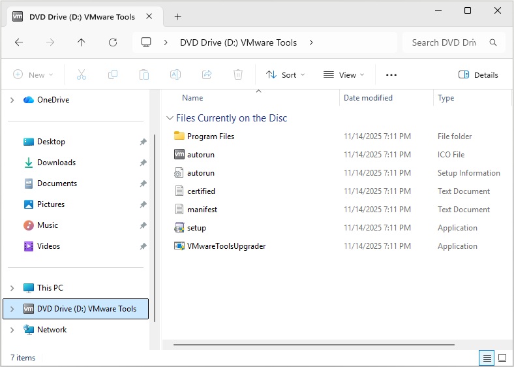
Task: Click the 'File folder' type cell
Action: [x=455, y=136]
